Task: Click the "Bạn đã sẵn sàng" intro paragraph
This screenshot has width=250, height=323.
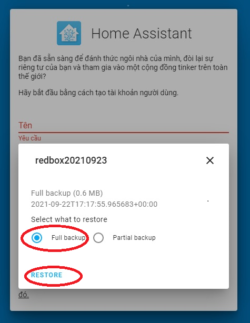Action: coord(123,67)
